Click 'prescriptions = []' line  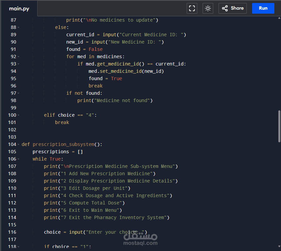[x=58, y=152]
